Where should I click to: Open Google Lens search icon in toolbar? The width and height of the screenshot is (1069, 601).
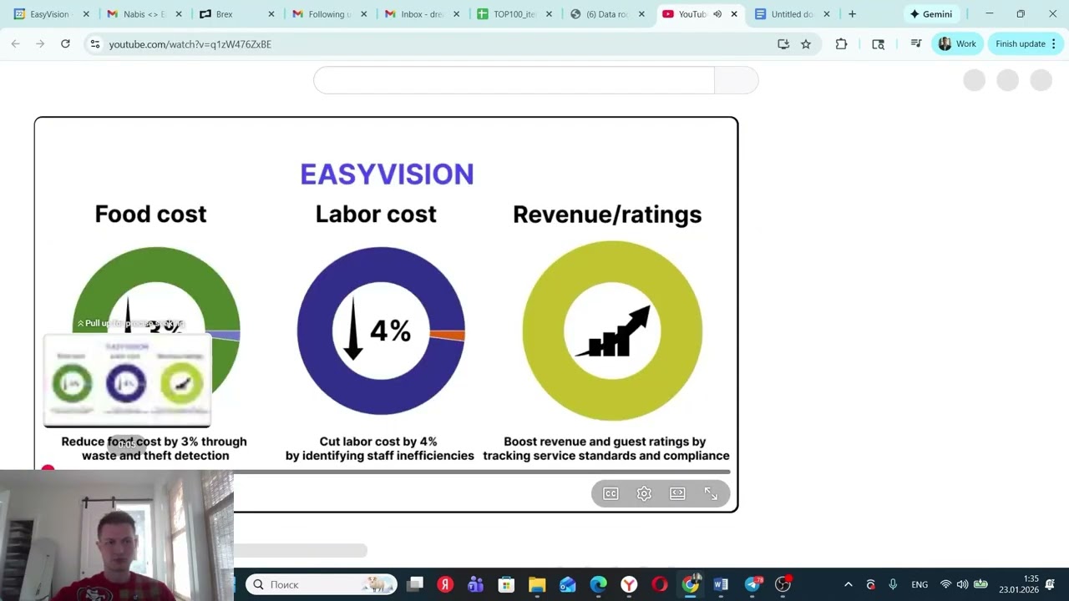[878, 44]
